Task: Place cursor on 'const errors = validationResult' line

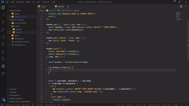Action: pos(68,62)
